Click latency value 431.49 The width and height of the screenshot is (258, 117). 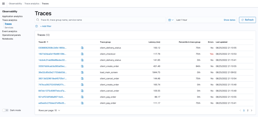[157, 66]
